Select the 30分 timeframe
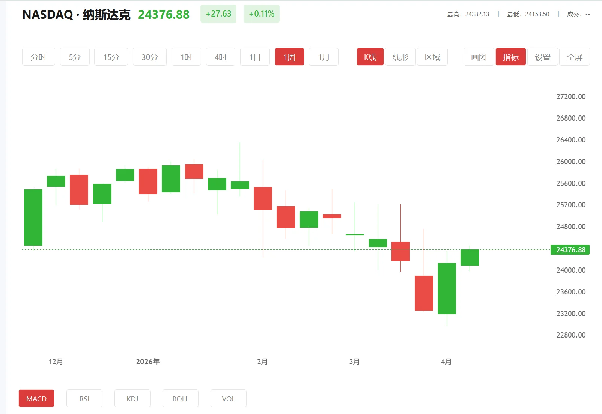The height and width of the screenshot is (414, 602). [x=149, y=57]
